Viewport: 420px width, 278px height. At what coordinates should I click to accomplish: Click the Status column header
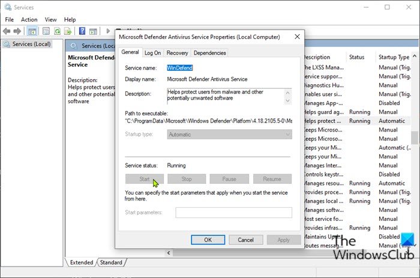tap(356, 57)
